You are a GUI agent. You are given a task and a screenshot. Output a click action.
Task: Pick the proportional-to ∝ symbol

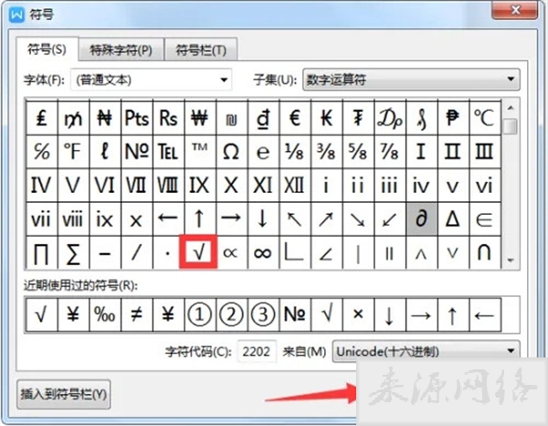click(231, 252)
